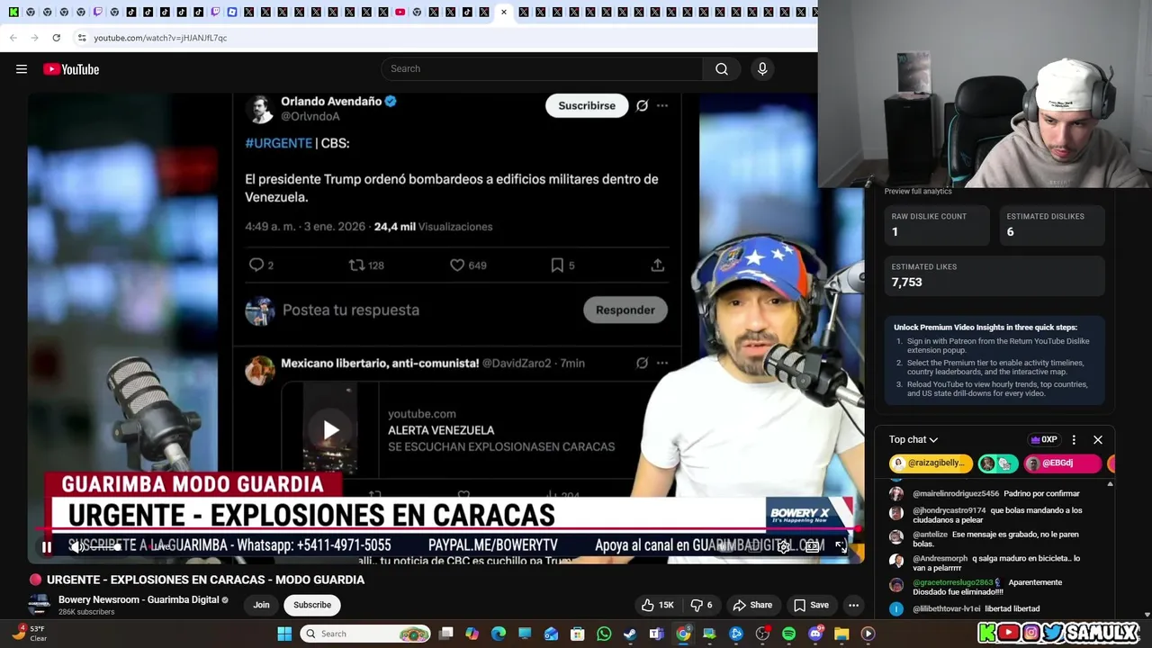The image size is (1152, 648).
Task: Switch to the red YouTube icon tab
Action: pos(400,12)
